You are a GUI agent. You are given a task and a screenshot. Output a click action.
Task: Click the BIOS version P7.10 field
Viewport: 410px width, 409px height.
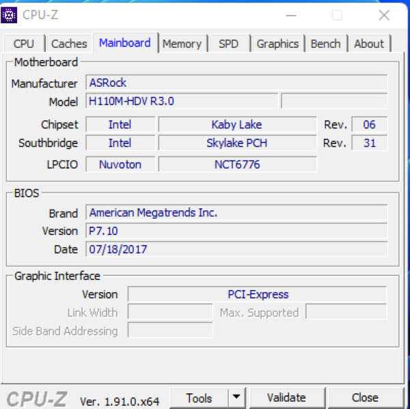click(236, 231)
